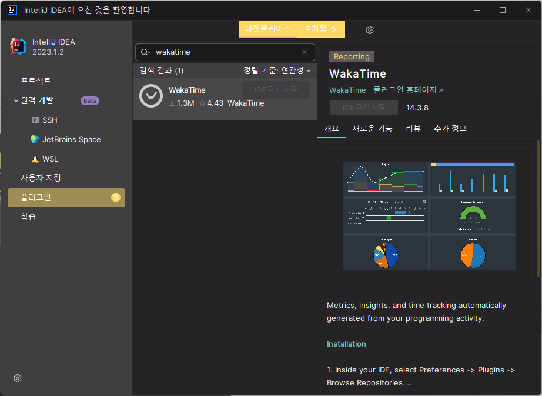
Task: Open the WakaTime vendor link
Action: (347, 90)
